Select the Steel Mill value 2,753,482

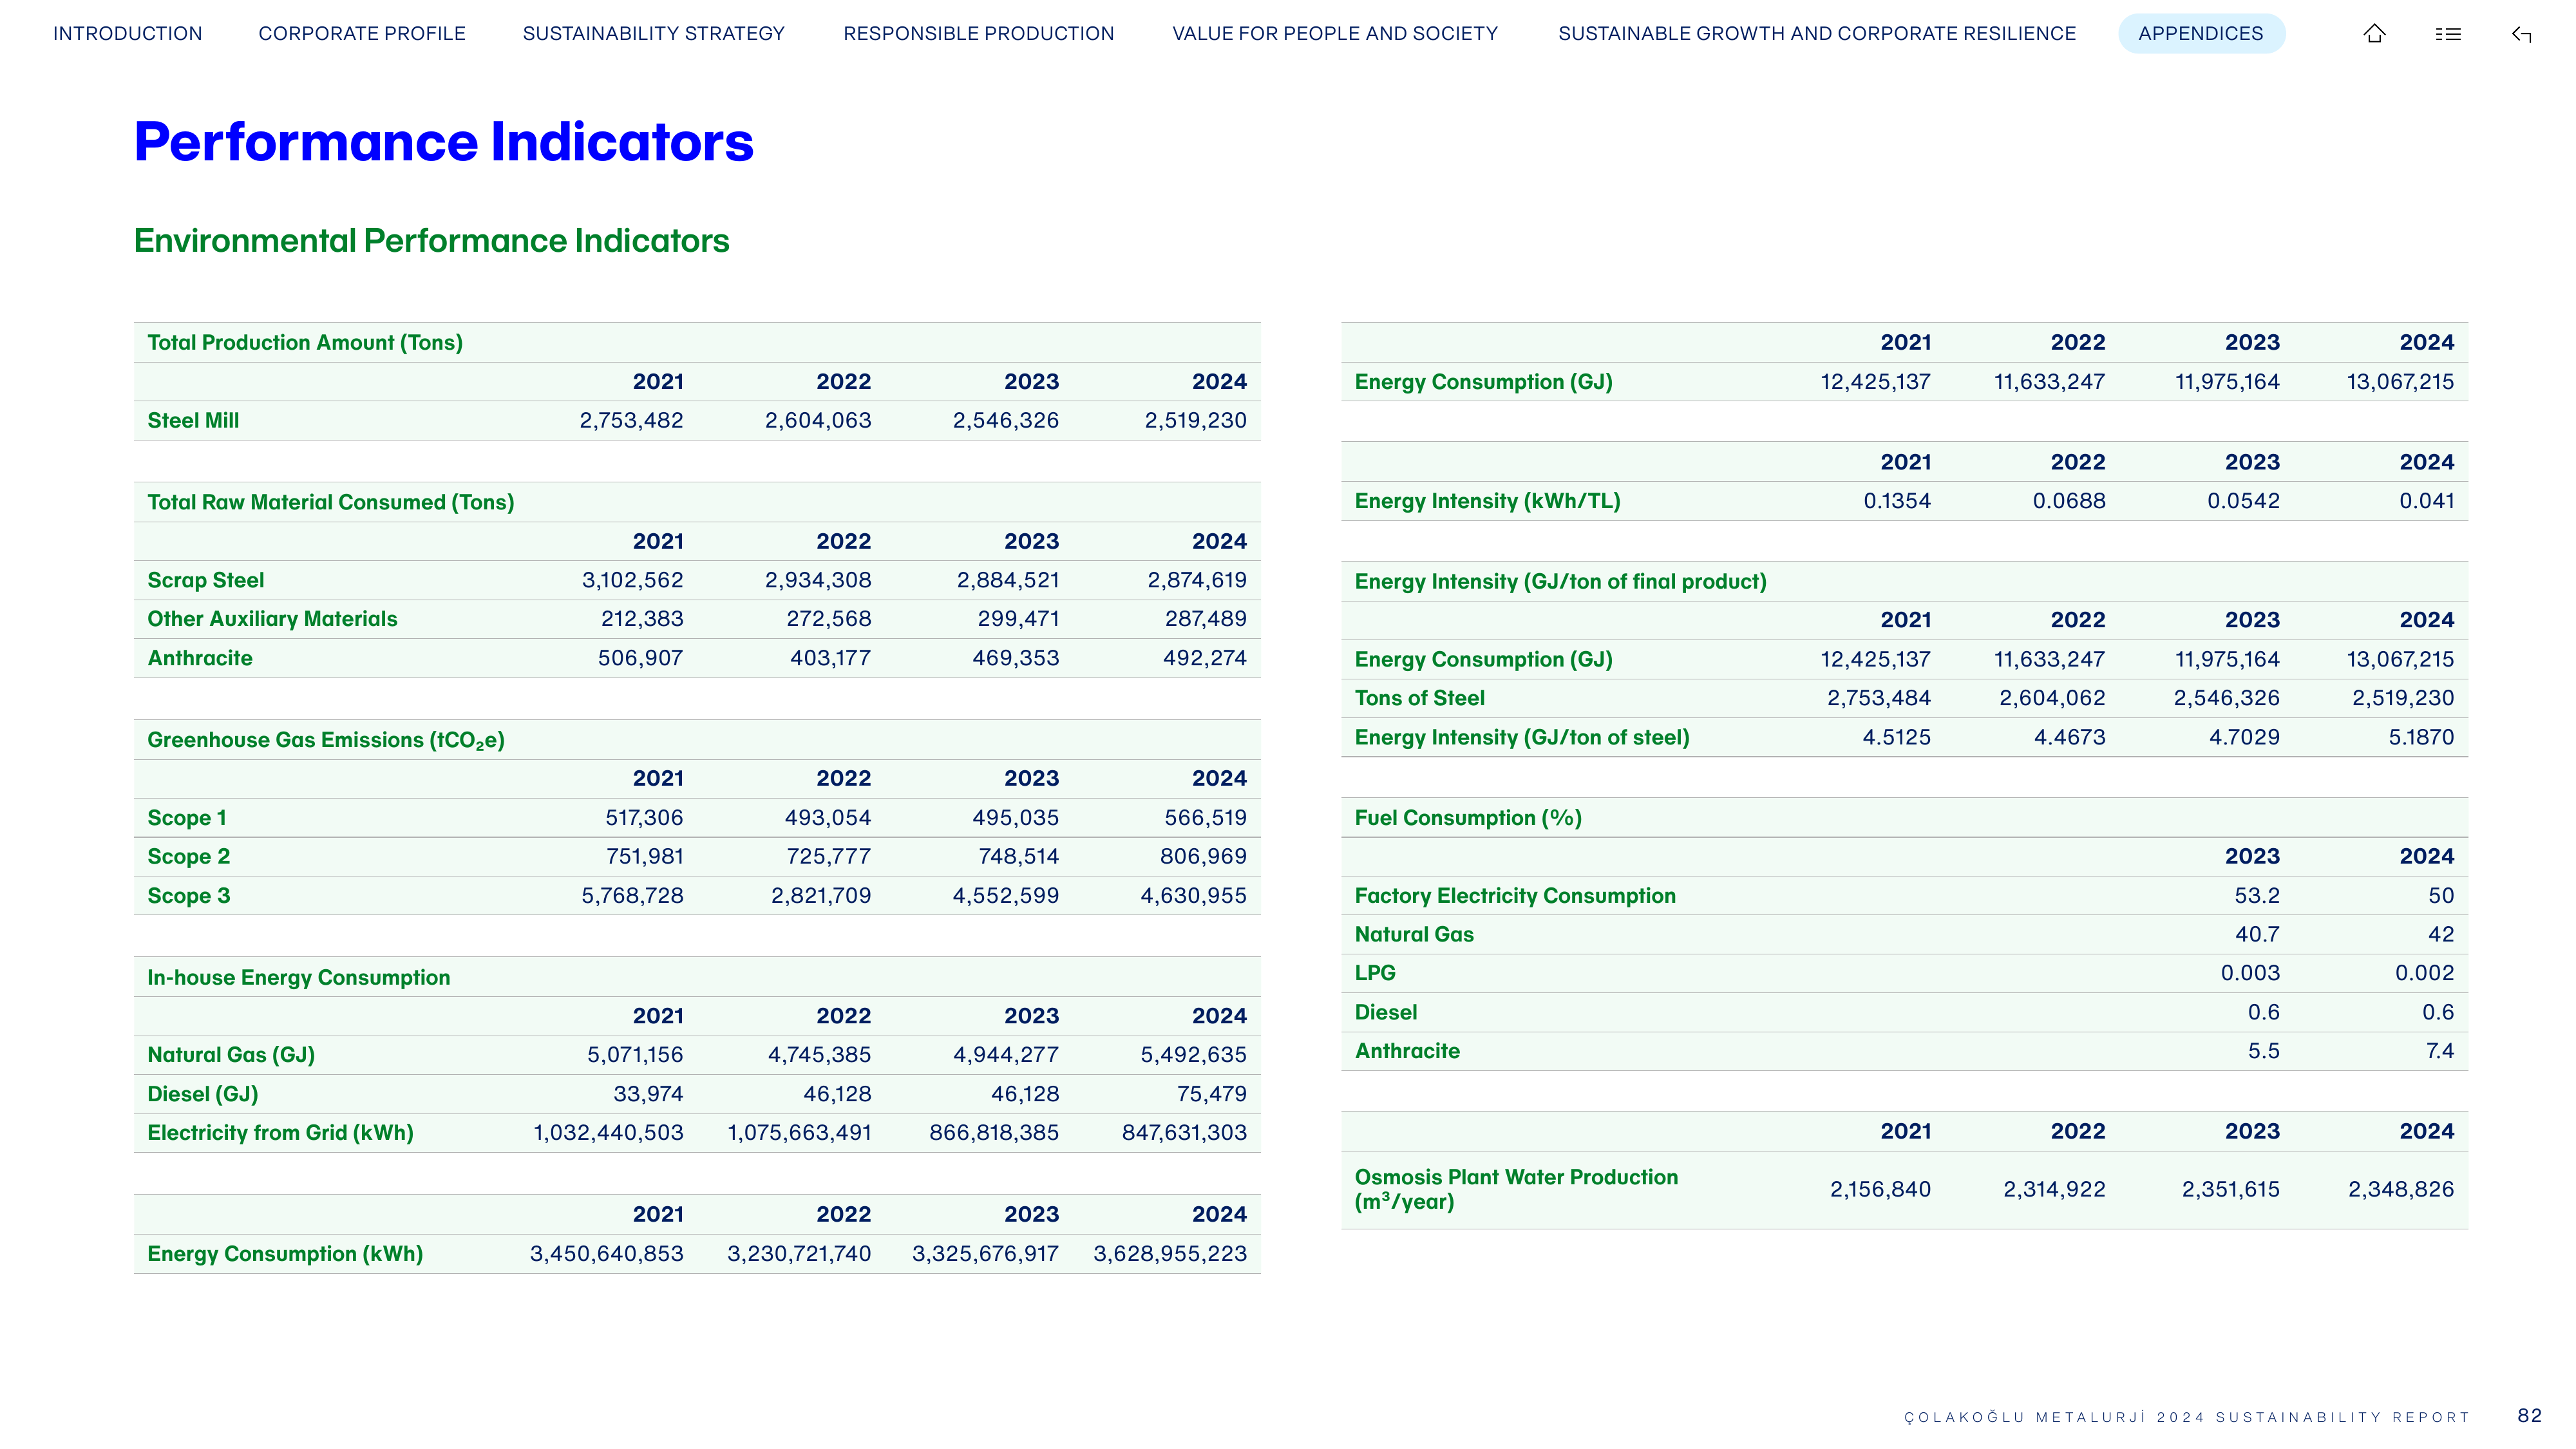coord(632,421)
